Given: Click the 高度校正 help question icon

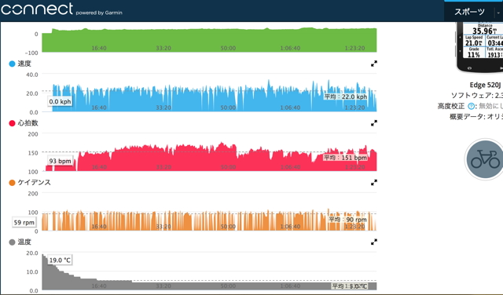Looking at the screenshot, I should [471, 106].
